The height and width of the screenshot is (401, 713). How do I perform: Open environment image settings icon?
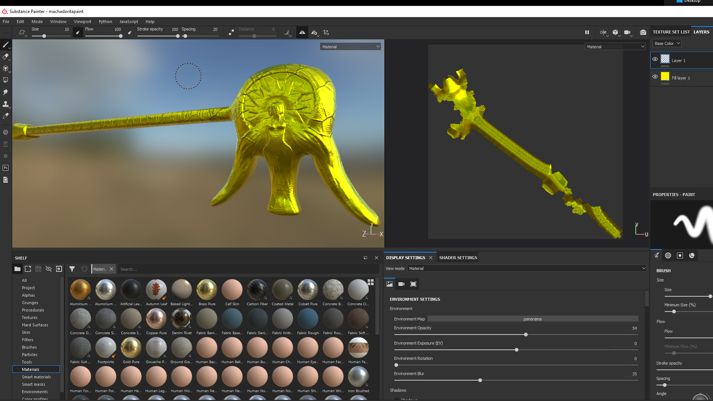coord(390,284)
